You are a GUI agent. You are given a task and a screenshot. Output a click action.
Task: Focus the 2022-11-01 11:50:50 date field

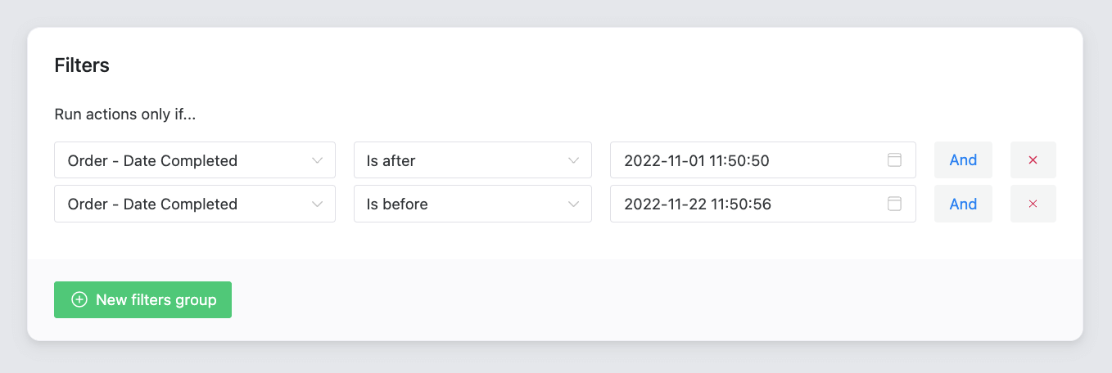[x=762, y=160]
